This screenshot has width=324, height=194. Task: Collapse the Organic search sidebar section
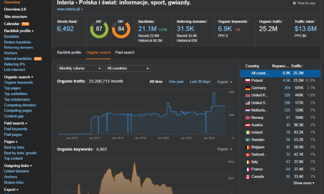18,77
